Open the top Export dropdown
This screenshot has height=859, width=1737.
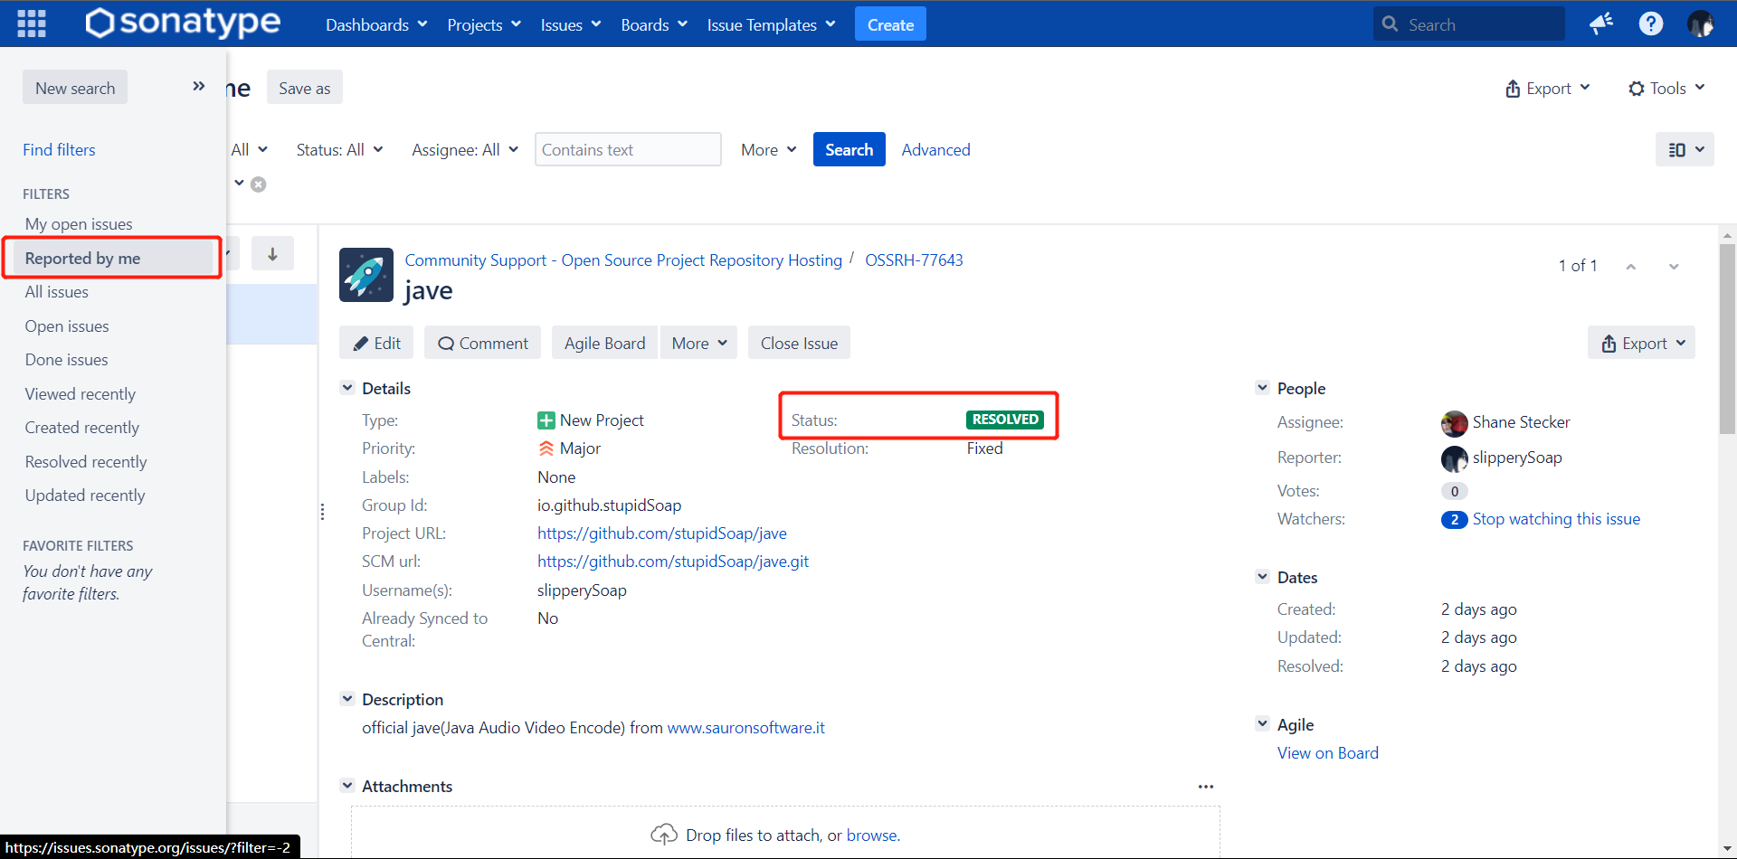click(x=1548, y=89)
